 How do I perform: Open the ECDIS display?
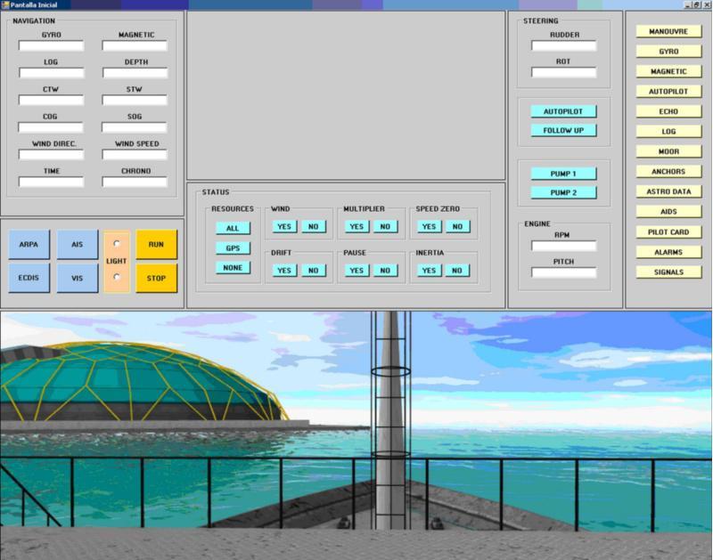[x=29, y=278]
